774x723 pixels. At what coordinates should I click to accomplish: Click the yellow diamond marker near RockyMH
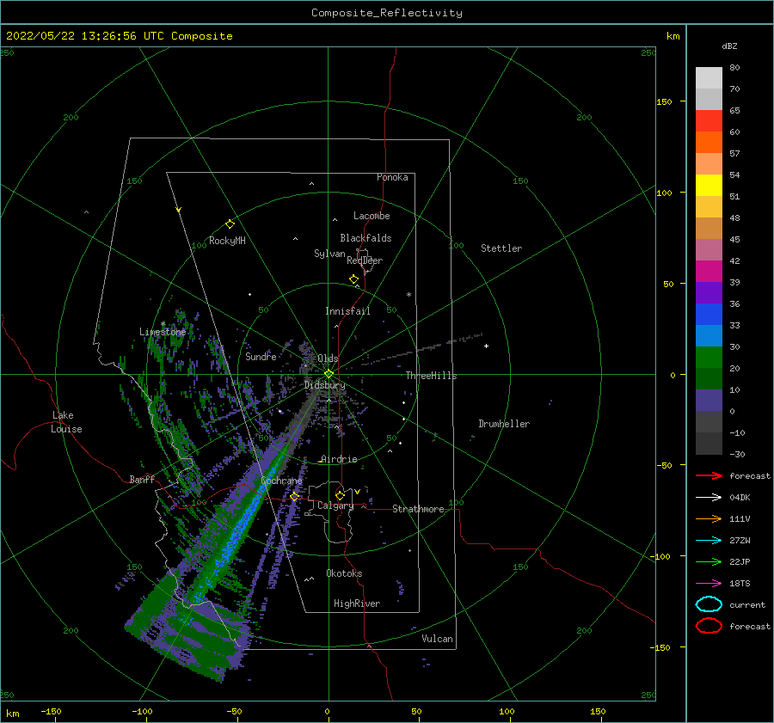click(x=230, y=224)
